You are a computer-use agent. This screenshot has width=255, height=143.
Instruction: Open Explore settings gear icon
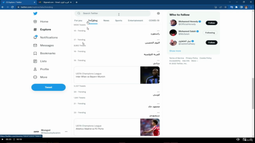coord(159,14)
